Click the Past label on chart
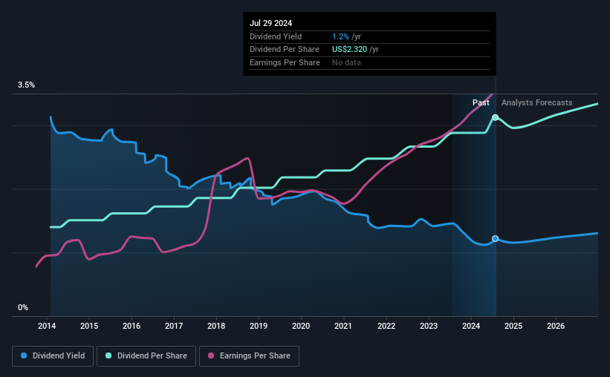This screenshot has height=377, width=610. point(481,102)
